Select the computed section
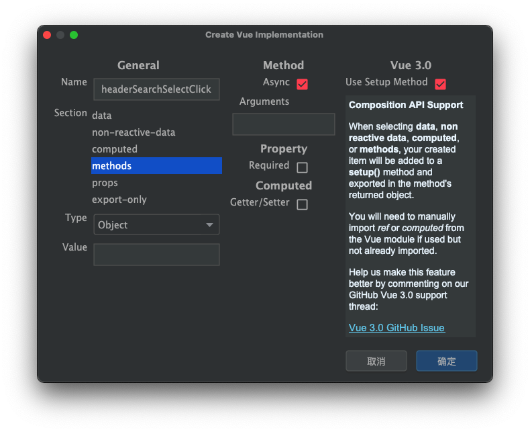 coord(156,149)
